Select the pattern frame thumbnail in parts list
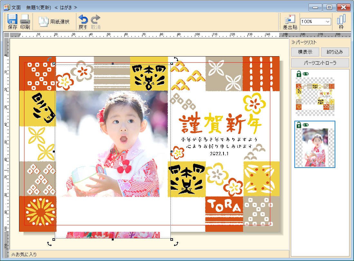Image resolution: width=354 pixels, height=261 pixels. pos(315,96)
